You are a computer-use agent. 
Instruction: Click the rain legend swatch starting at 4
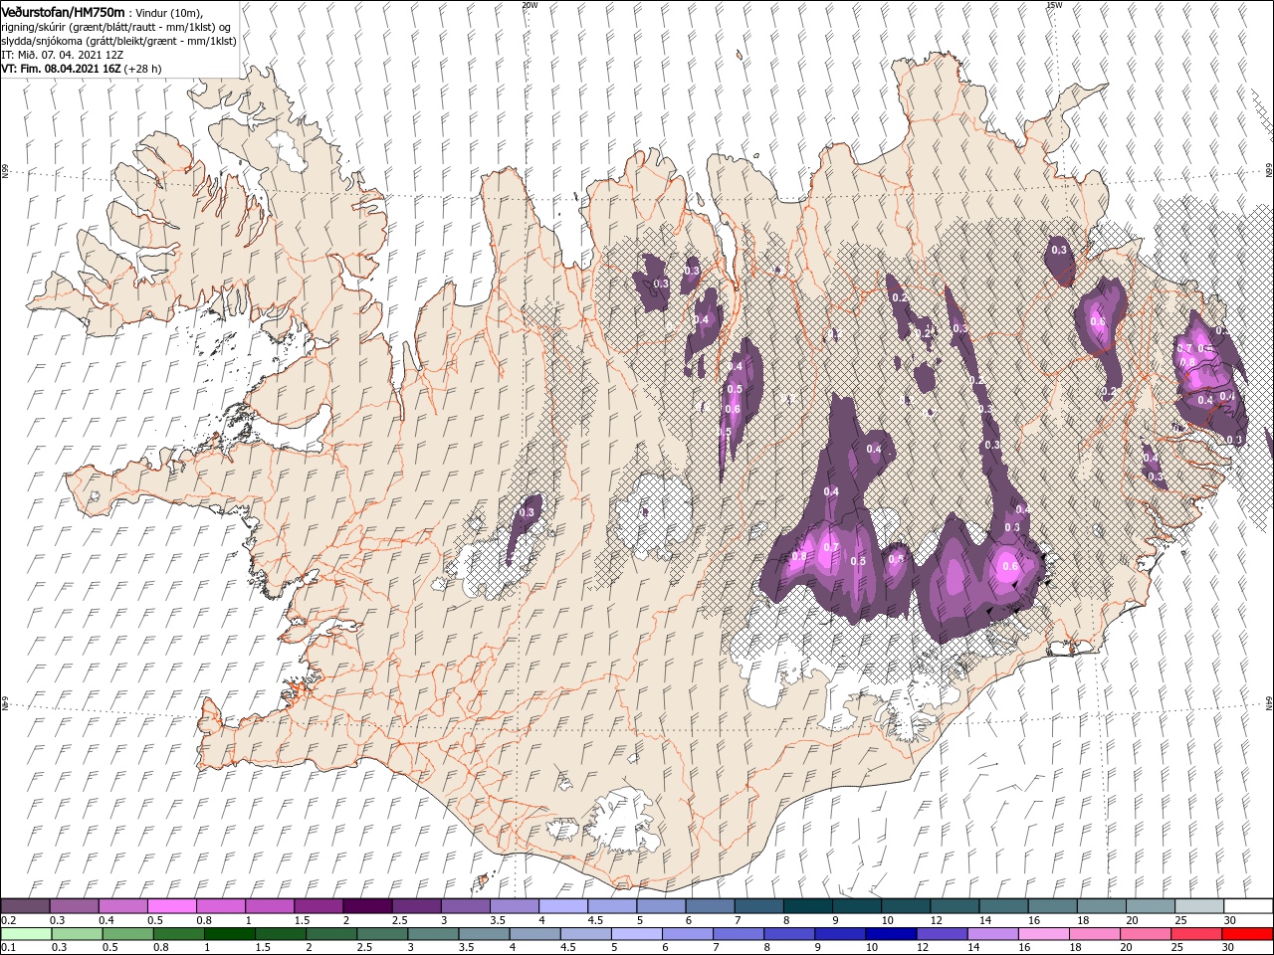click(x=534, y=934)
